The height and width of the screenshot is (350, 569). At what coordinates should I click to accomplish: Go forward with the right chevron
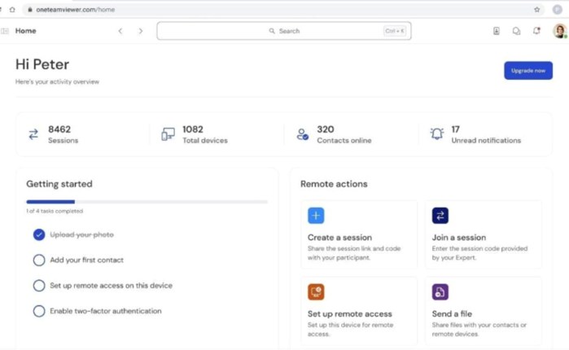click(x=140, y=31)
